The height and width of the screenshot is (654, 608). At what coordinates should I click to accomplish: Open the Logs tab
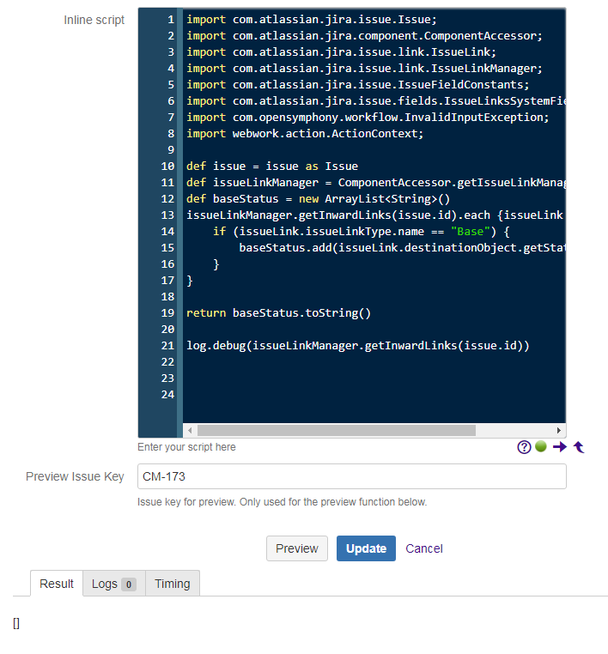pos(114,584)
